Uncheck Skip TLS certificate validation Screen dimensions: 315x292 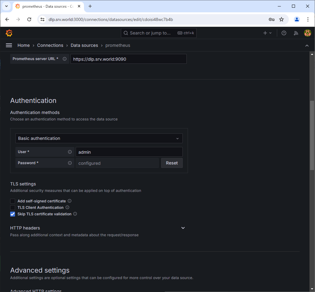pyautogui.click(x=13, y=214)
